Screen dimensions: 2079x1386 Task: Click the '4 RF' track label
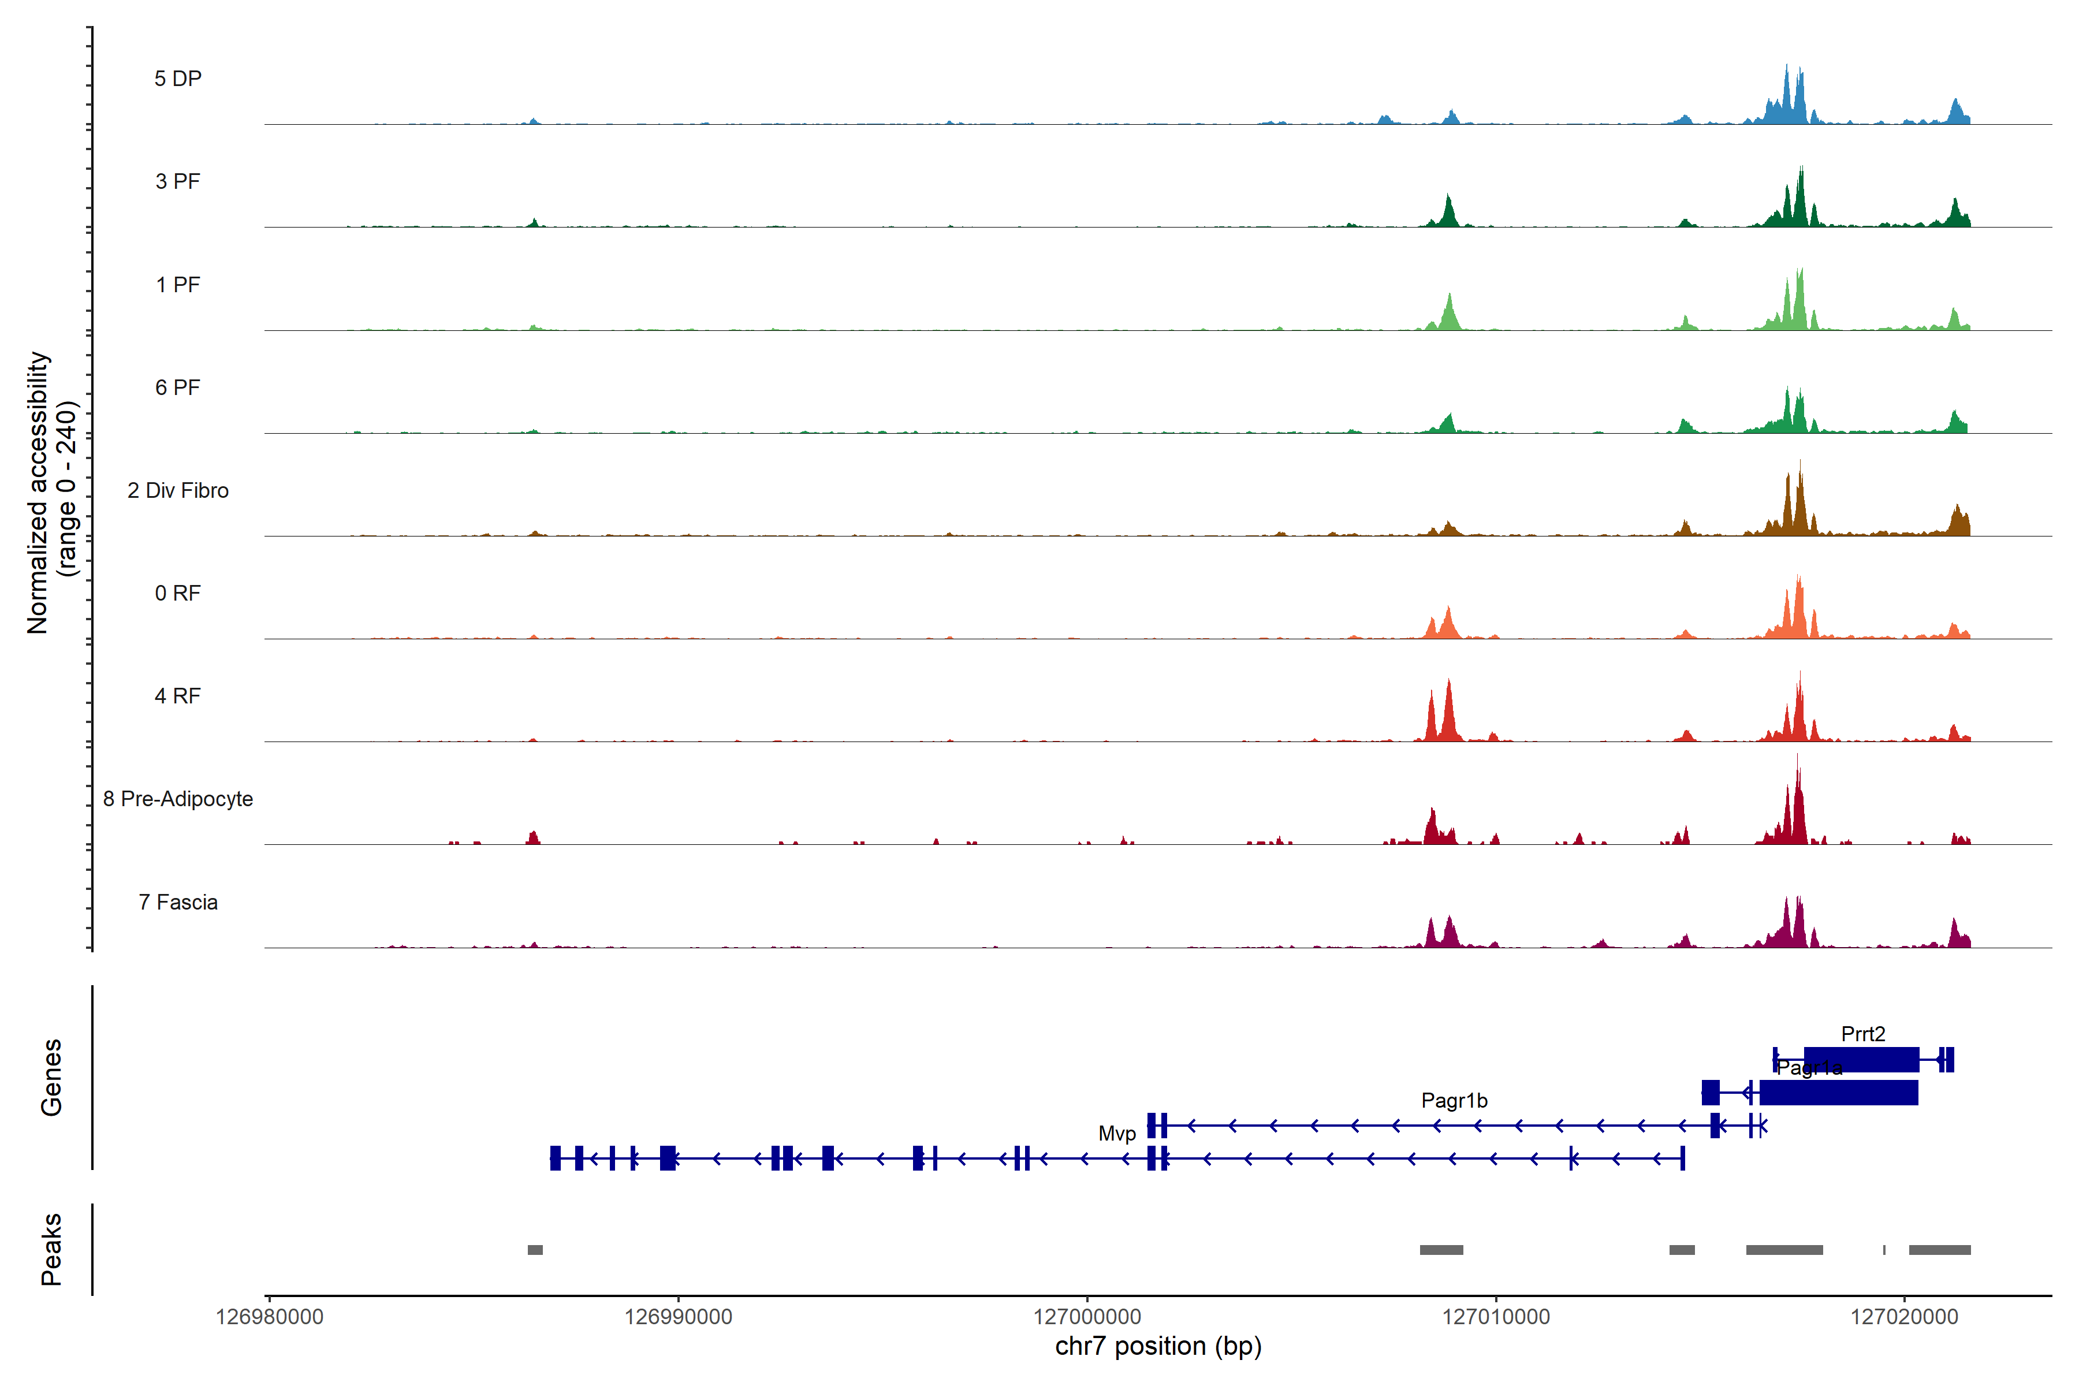pos(178,696)
